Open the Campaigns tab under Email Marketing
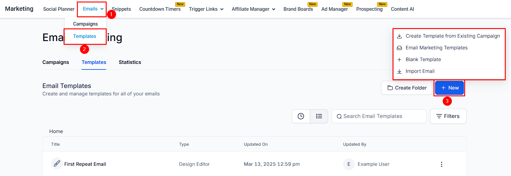 (x=56, y=62)
